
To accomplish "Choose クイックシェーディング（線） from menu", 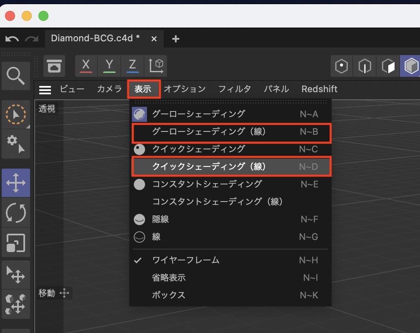I will (209, 166).
